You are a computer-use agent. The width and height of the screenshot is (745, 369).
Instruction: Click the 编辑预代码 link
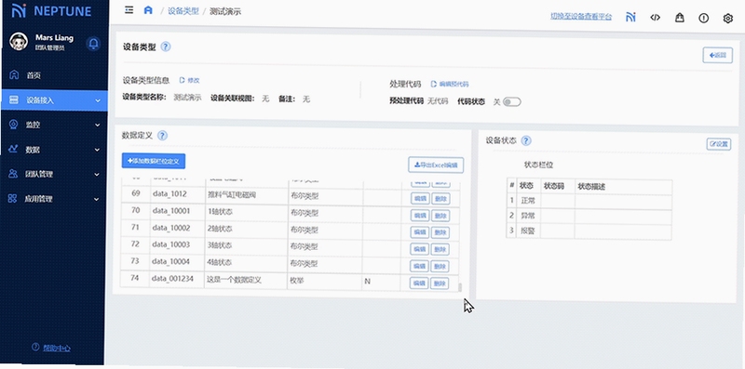450,85
